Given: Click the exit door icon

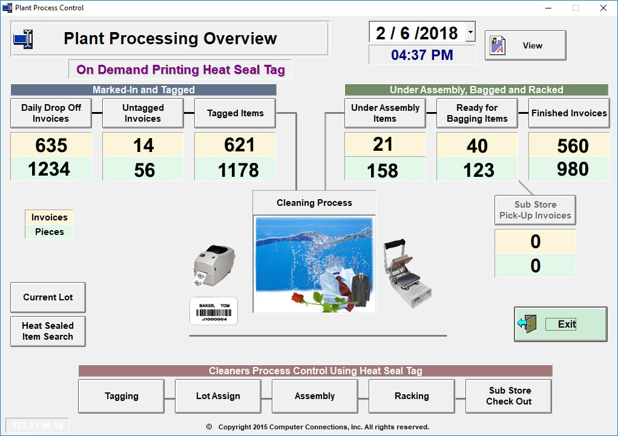Looking at the screenshot, I should click(x=527, y=324).
